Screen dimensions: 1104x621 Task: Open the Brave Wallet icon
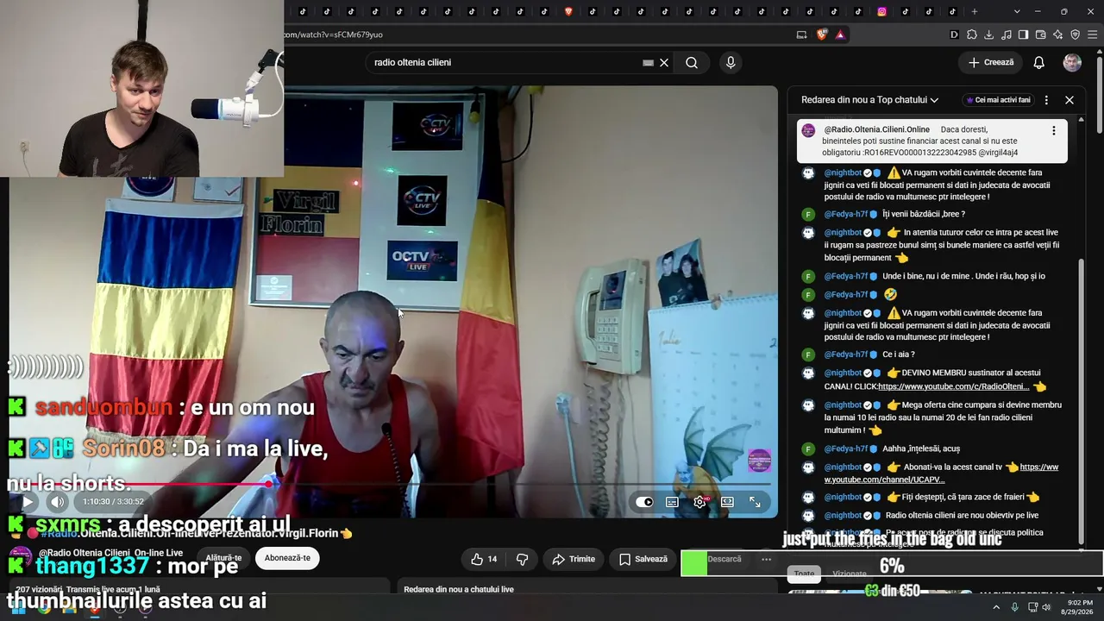(1041, 34)
